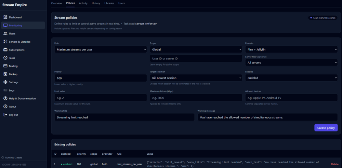The width and height of the screenshot is (342, 168).
Task: Open Help & Documentation link
Action: [23, 98]
